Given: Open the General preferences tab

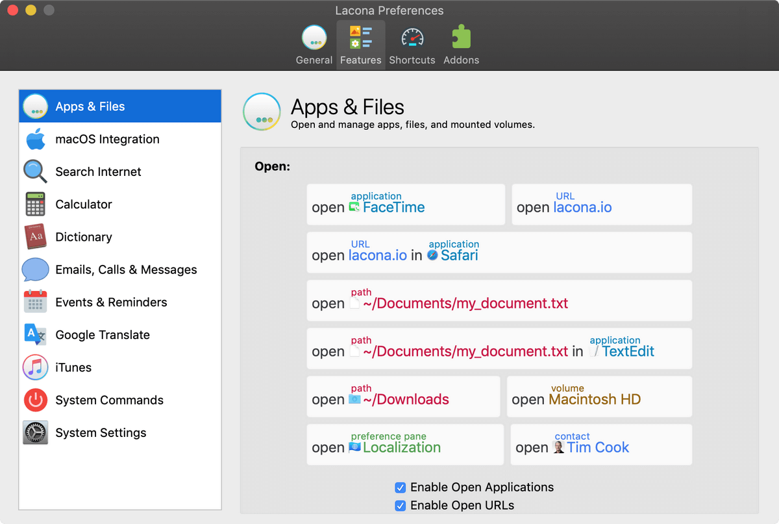Looking at the screenshot, I should [314, 44].
